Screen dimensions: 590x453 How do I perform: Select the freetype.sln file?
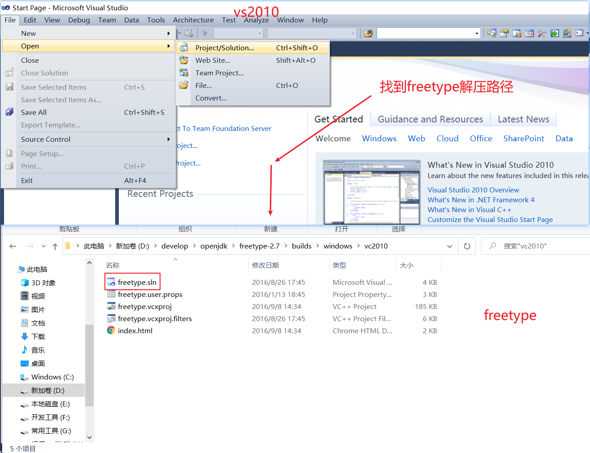[x=137, y=282]
